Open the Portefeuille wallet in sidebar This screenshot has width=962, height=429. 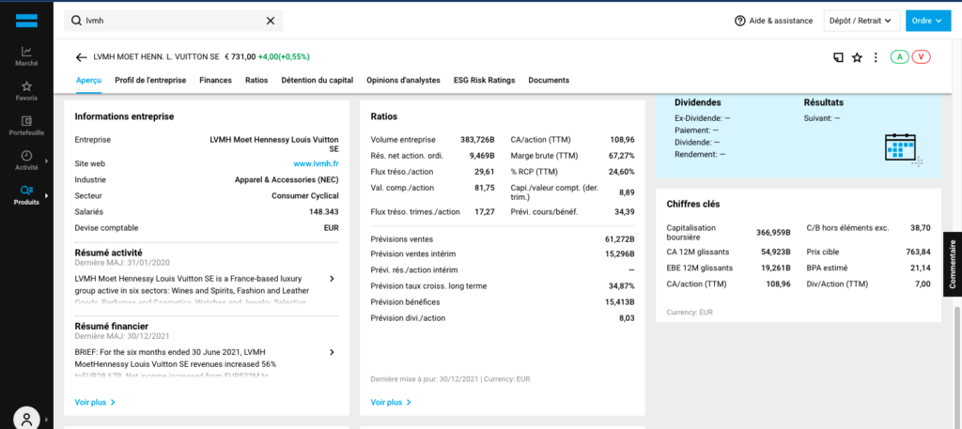click(26, 126)
